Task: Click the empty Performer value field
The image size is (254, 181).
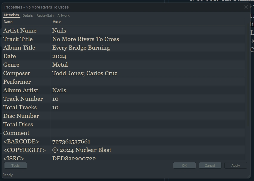Action: pyautogui.click(x=127, y=82)
